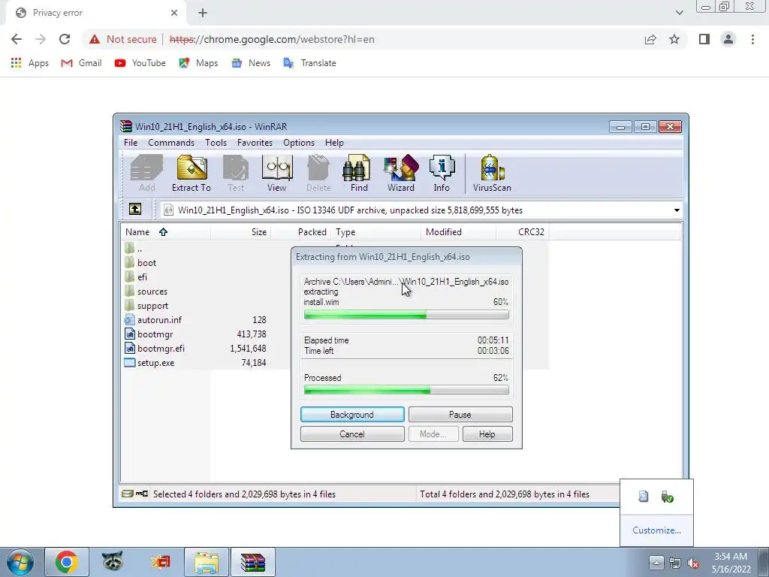The width and height of the screenshot is (769, 577).
Task: Open file explorer in taskbar
Action: [x=207, y=562]
